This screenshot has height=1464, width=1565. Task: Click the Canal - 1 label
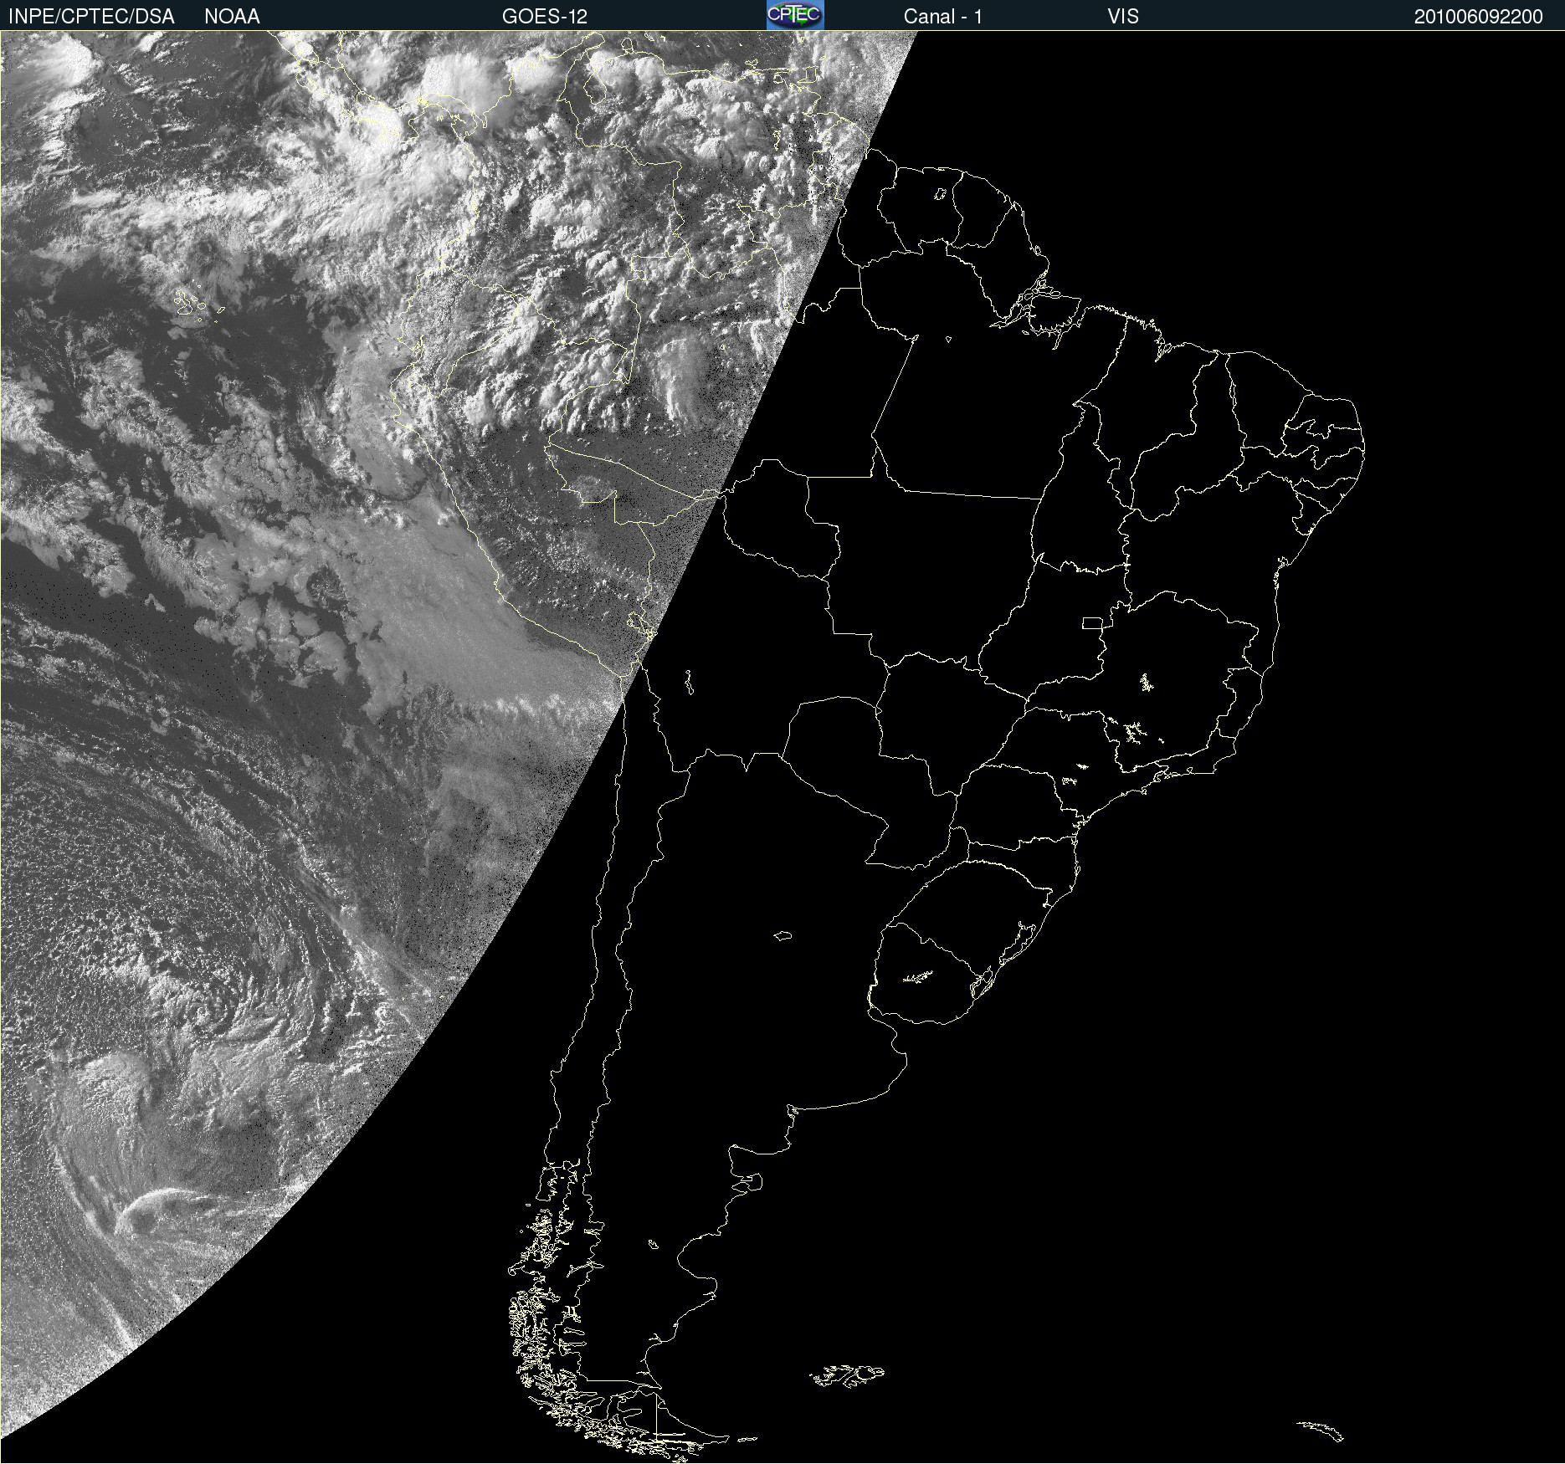click(942, 17)
